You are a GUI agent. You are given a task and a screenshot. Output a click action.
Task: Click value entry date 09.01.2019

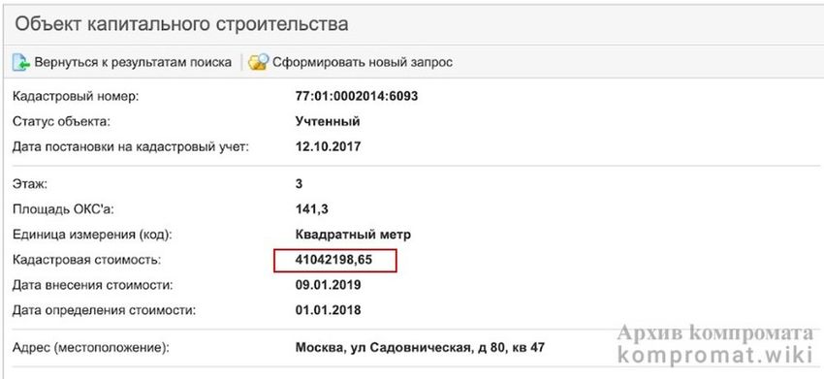(x=328, y=285)
